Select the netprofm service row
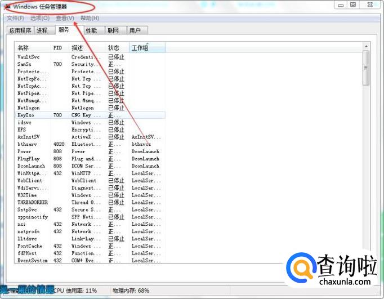384x299 pixels. (x=90, y=231)
